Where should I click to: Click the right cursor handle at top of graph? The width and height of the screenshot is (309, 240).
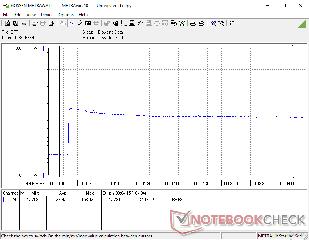pyautogui.click(x=293, y=46)
